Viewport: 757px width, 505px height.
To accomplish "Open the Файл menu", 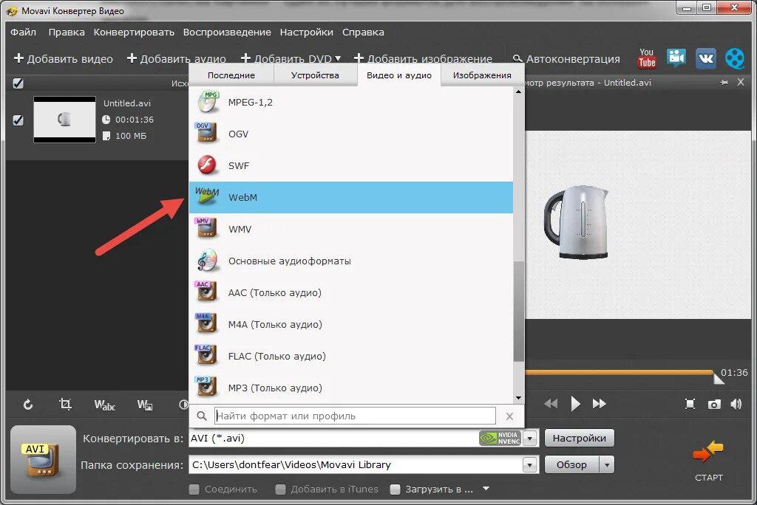I will (x=23, y=32).
